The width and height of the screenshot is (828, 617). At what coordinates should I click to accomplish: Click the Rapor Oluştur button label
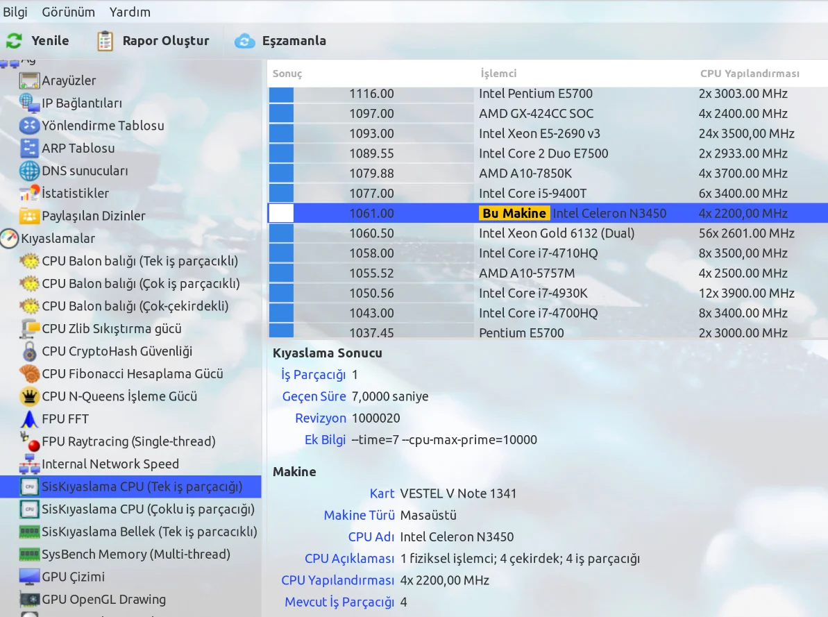(x=166, y=41)
